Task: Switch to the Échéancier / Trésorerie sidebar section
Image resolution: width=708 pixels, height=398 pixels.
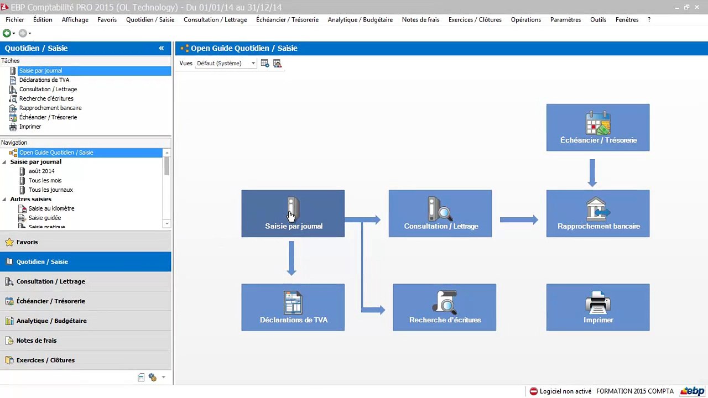Action: coord(86,301)
